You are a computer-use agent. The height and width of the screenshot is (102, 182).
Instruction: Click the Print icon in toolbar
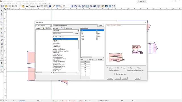click(38, 6)
